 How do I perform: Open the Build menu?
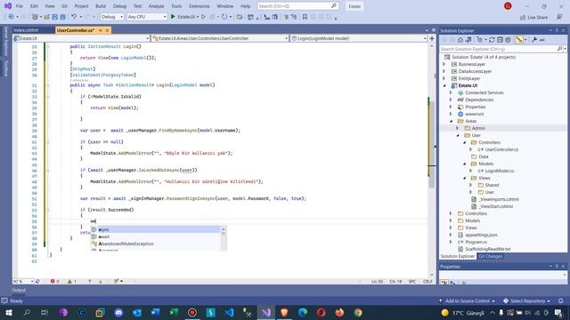[x=101, y=6]
